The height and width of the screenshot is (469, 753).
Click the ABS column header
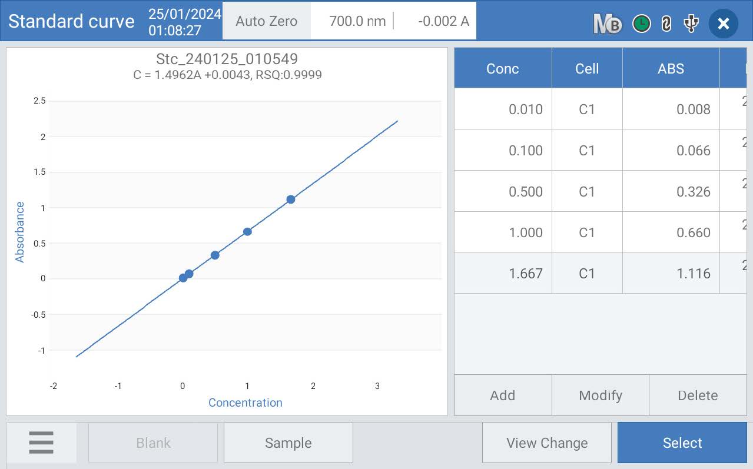click(x=671, y=68)
